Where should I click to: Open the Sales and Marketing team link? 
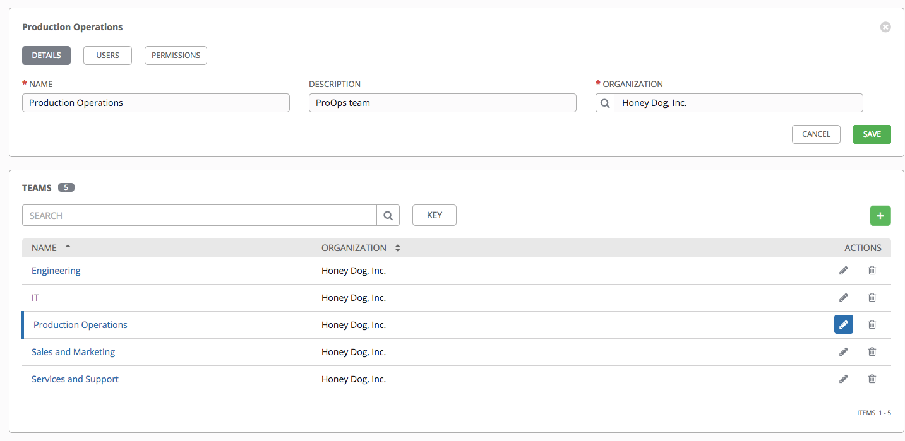tap(73, 352)
